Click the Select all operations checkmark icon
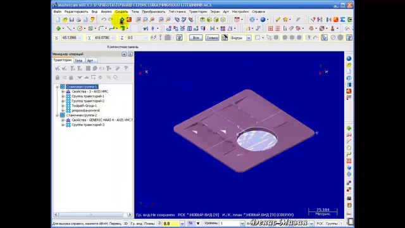This screenshot has height=228, width=405. click(58, 68)
